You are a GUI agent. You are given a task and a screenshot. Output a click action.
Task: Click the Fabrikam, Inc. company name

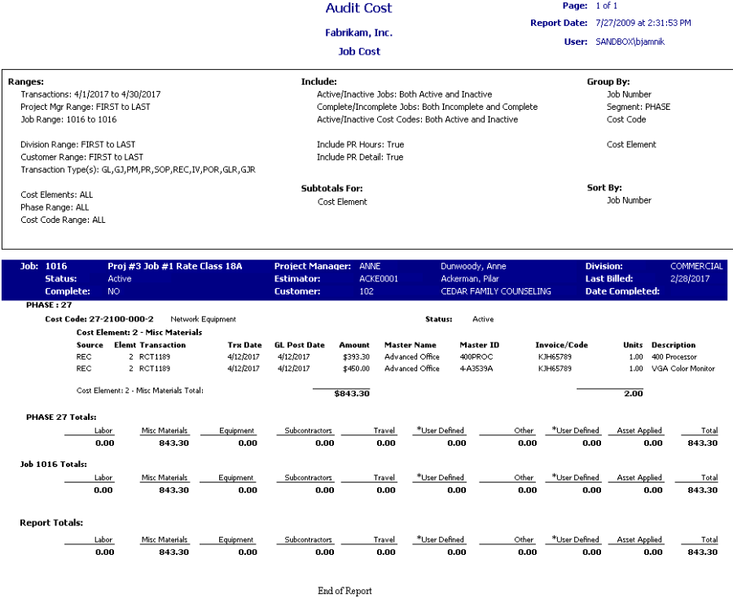click(358, 33)
